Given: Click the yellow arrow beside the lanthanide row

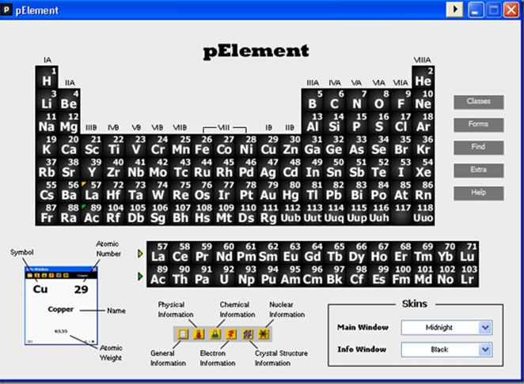Looking at the screenshot, I should (141, 254).
